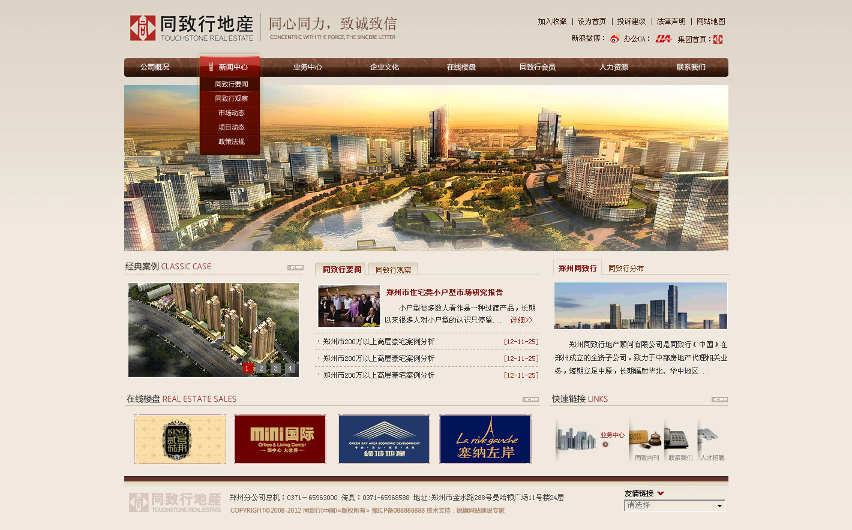Click the classic case aerial building image
Viewport: 852px width, 530px height.
[x=214, y=330]
